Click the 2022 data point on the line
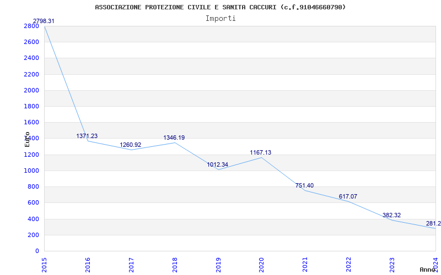Image resolution: width=441 pixels, height=275 pixels. click(x=348, y=201)
